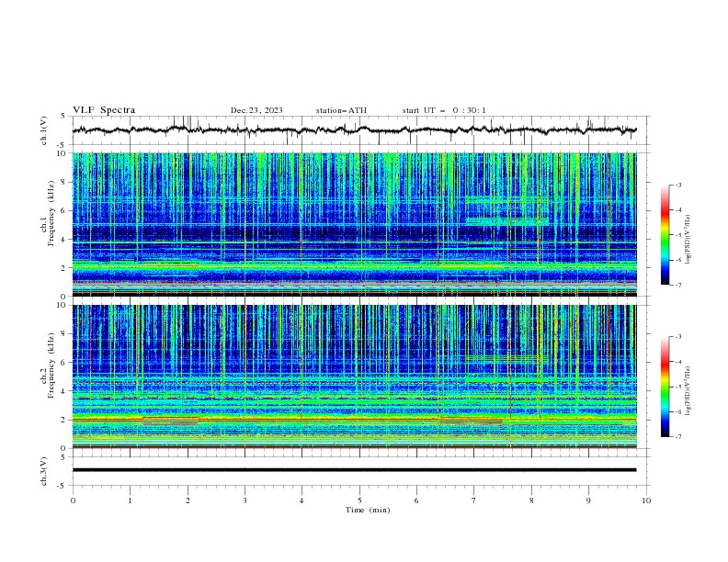Click the "-7" tick on ch.2 color bar
This screenshot has width=728, height=562.
[x=678, y=436]
